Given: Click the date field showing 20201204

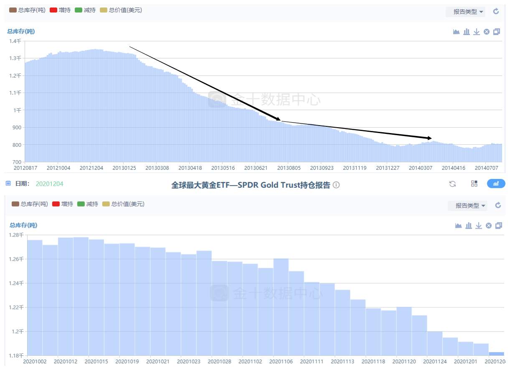Looking at the screenshot, I should tap(50, 184).
